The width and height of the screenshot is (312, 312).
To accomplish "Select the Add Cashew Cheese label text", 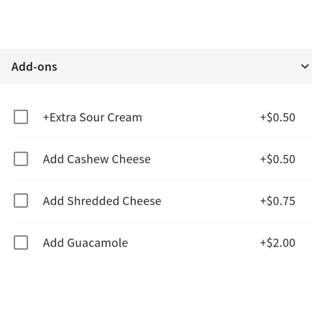I will pos(97,159).
